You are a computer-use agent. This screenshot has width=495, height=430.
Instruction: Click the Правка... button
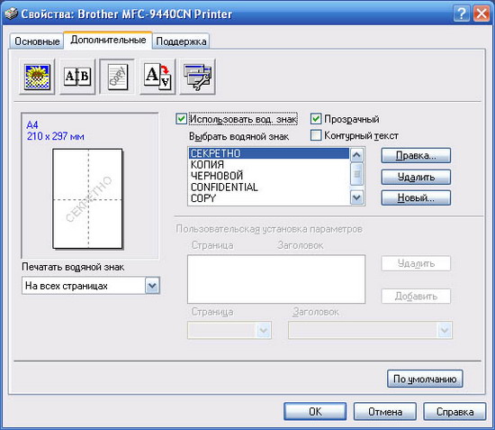coord(416,156)
